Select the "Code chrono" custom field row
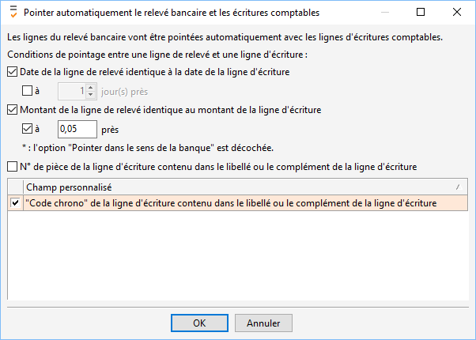 coord(238,203)
